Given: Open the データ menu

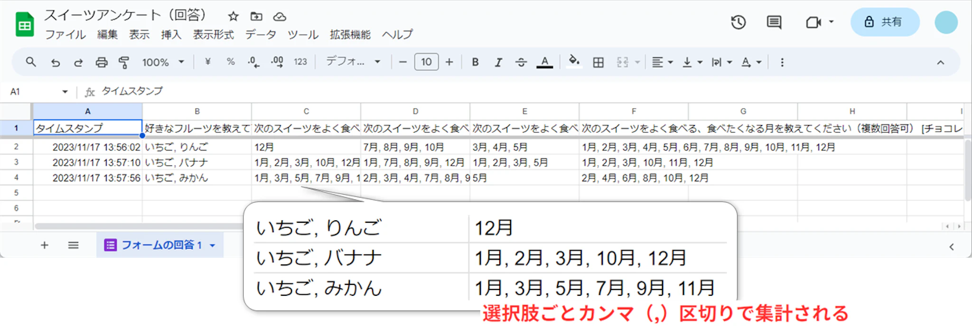Looking at the screenshot, I should [x=261, y=35].
